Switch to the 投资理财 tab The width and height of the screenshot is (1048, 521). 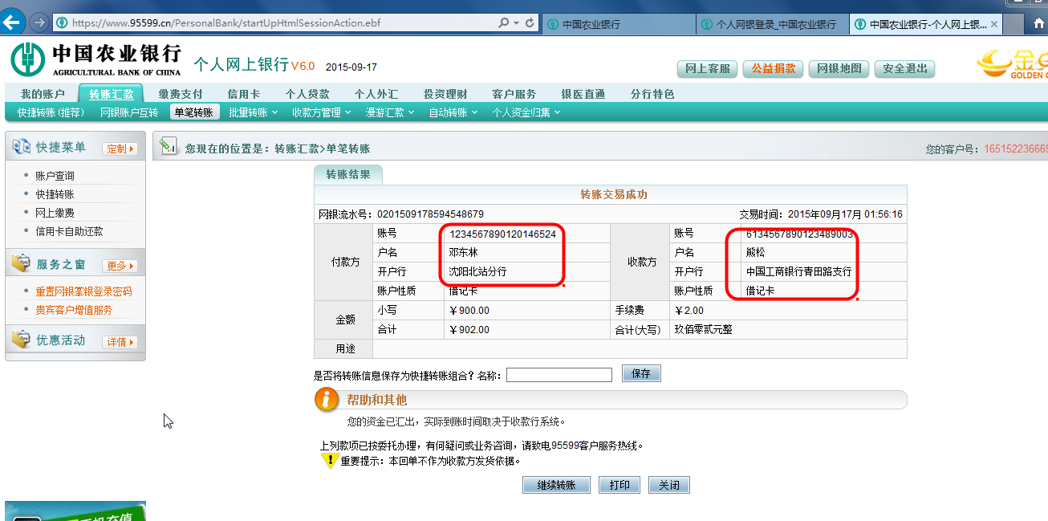tap(445, 94)
